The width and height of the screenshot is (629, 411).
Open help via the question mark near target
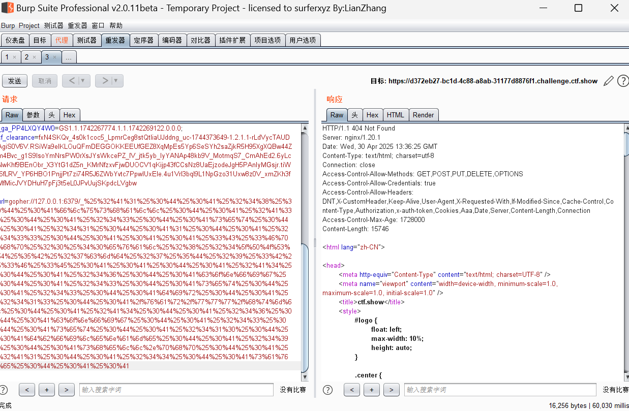(x=623, y=81)
